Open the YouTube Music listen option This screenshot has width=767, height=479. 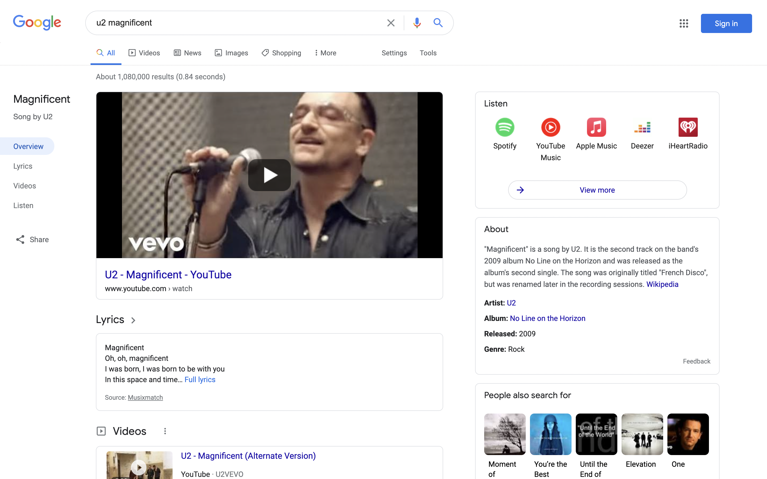click(x=550, y=127)
